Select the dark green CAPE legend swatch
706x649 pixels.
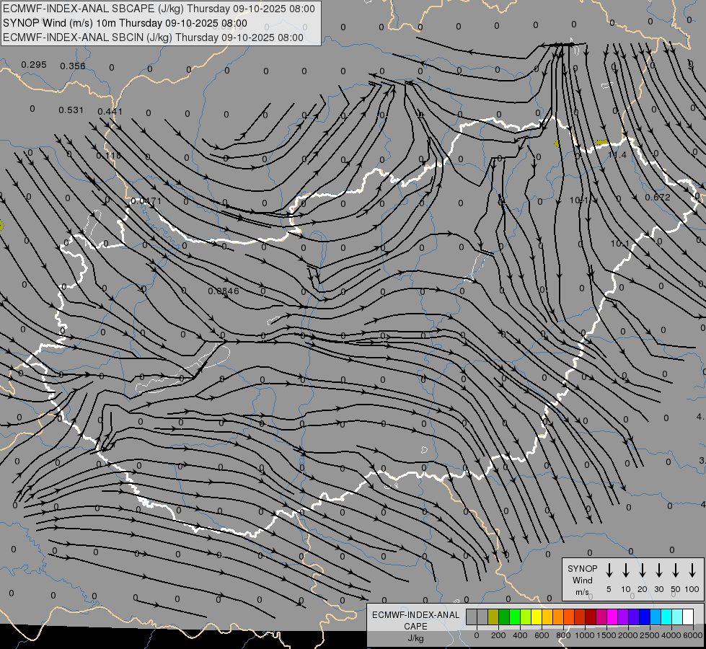coord(504,617)
